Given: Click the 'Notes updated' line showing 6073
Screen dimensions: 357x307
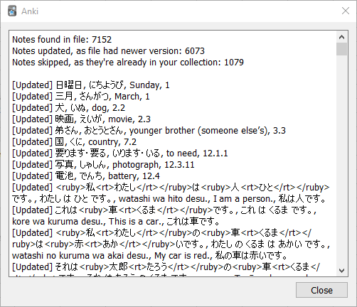Looking at the screenshot, I should pos(108,51).
